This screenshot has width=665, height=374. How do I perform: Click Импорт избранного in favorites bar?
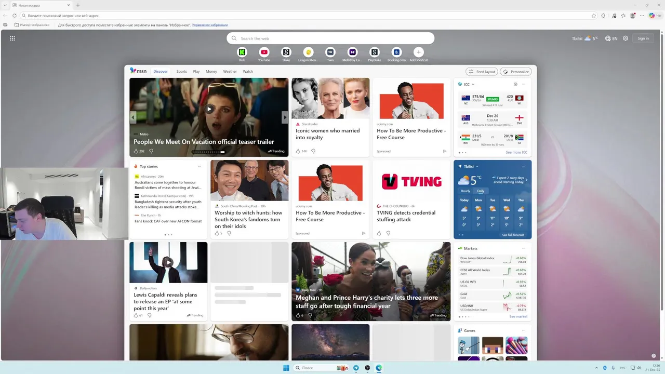point(32,25)
